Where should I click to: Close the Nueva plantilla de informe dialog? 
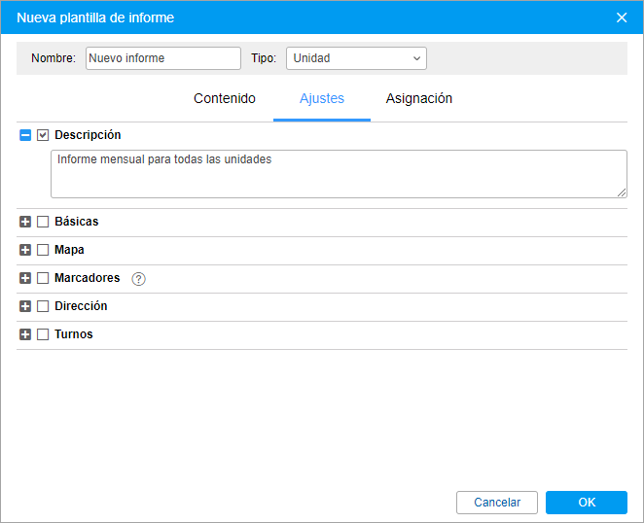[622, 17]
